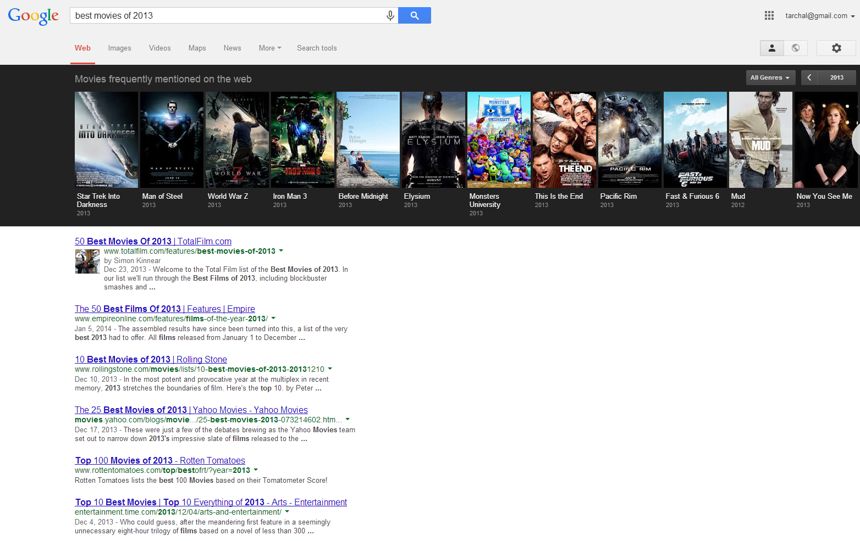Image resolution: width=860 pixels, height=541 pixels.
Task: Select the Iron Man 3 poster
Action: 302,140
